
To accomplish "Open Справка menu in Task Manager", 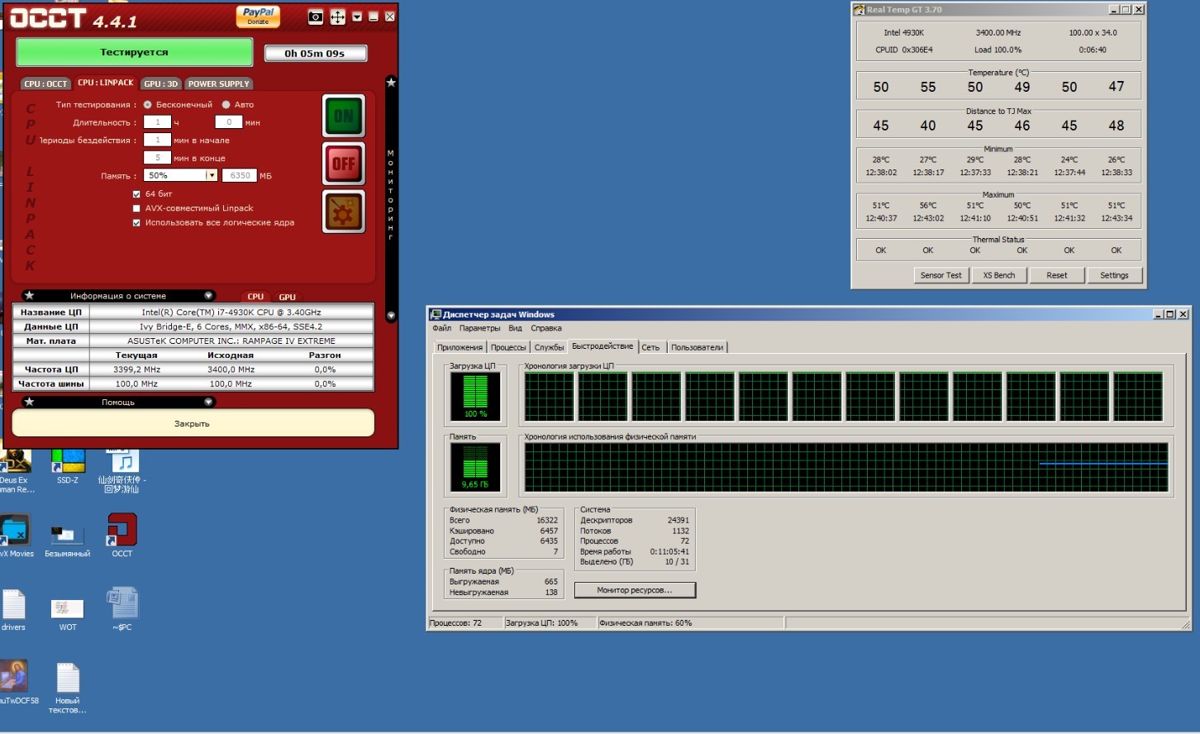I will 546,328.
